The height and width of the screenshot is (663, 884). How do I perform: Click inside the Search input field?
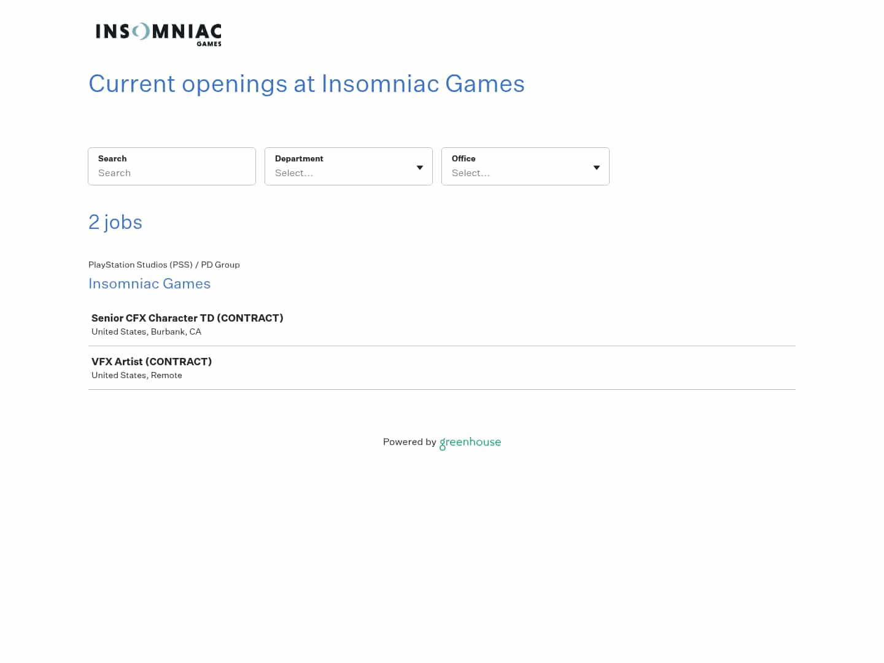click(172, 173)
